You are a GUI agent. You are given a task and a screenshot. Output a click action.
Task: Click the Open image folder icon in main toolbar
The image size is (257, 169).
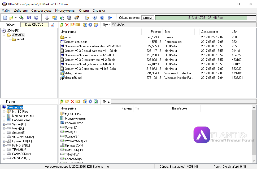[11, 18]
